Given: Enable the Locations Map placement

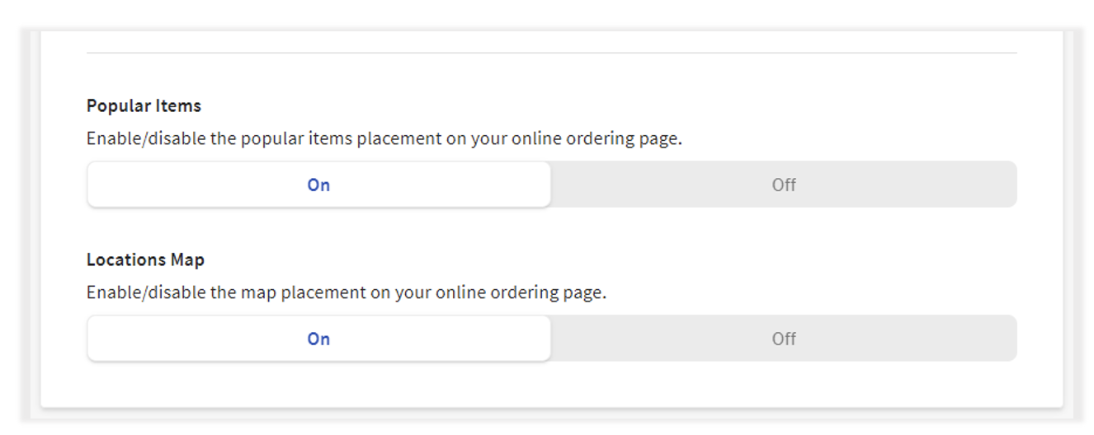Looking at the screenshot, I should pyautogui.click(x=318, y=339).
